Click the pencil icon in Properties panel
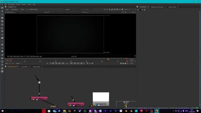Screen dimensions: 201x113 tap(145, 10)
